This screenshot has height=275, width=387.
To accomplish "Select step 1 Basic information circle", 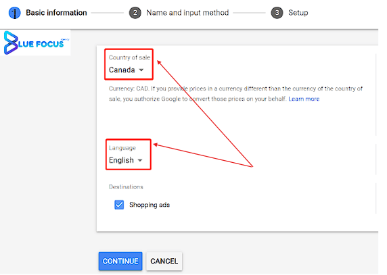I will [x=15, y=13].
